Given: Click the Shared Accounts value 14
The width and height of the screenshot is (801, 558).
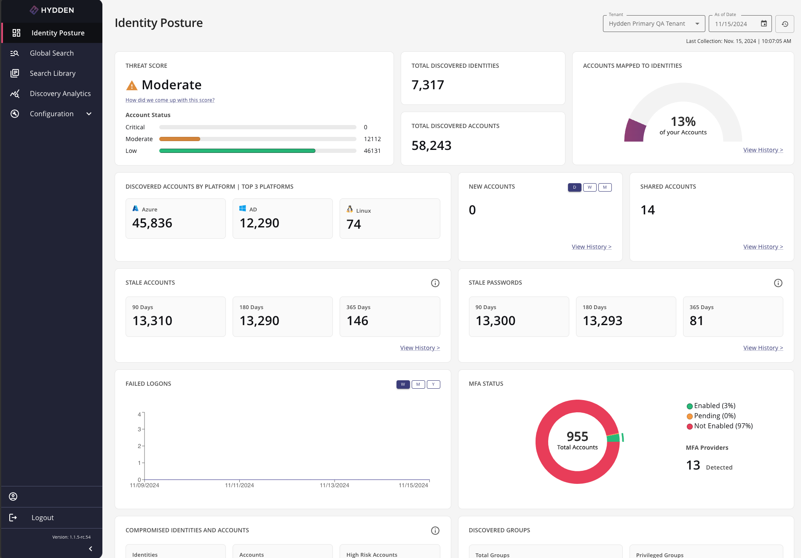Looking at the screenshot, I should (x=648, y=210).
